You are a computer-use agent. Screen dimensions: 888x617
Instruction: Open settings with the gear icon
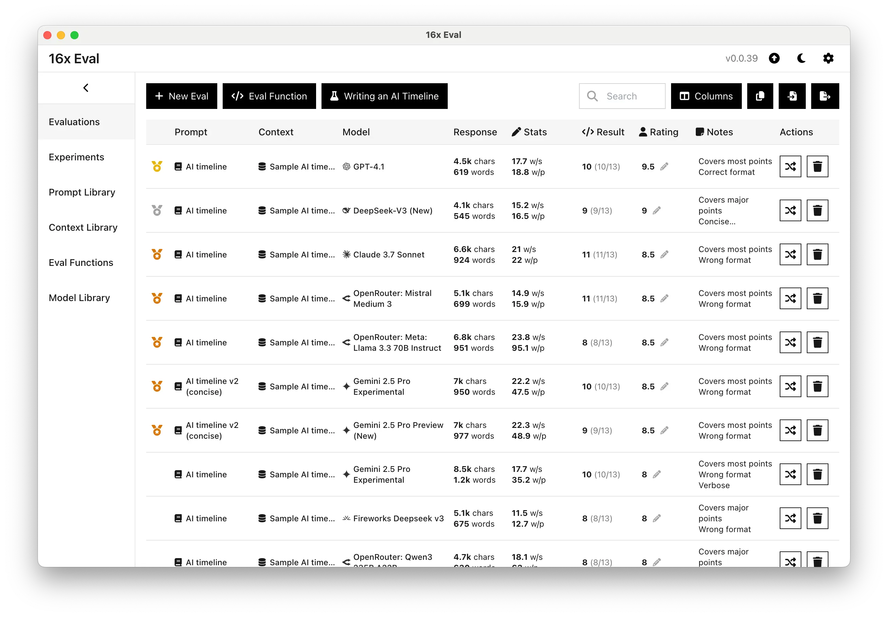tap(828, 59)
